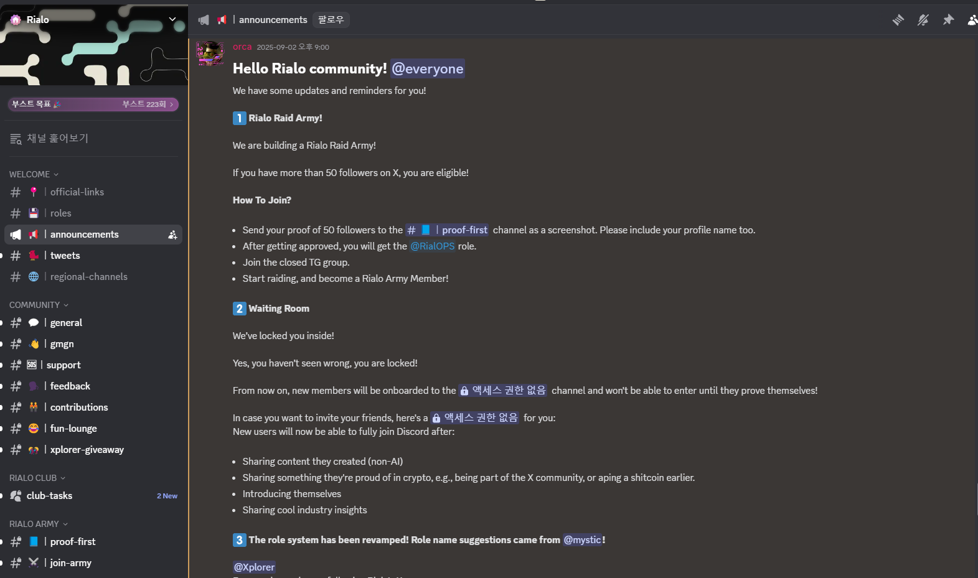The image size is (978, 578).
Task: Open the regional-channels channel
Action: (x=93, y=277)
